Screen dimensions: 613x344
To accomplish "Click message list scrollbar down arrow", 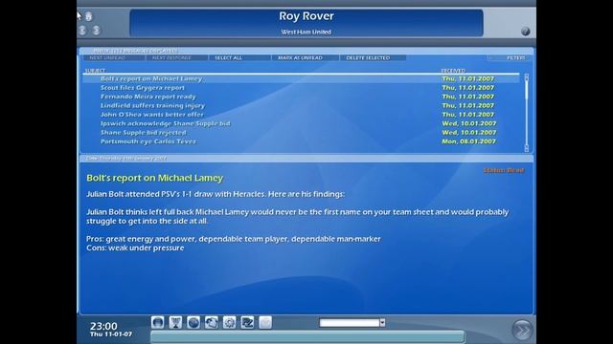I will coord(527,148).
